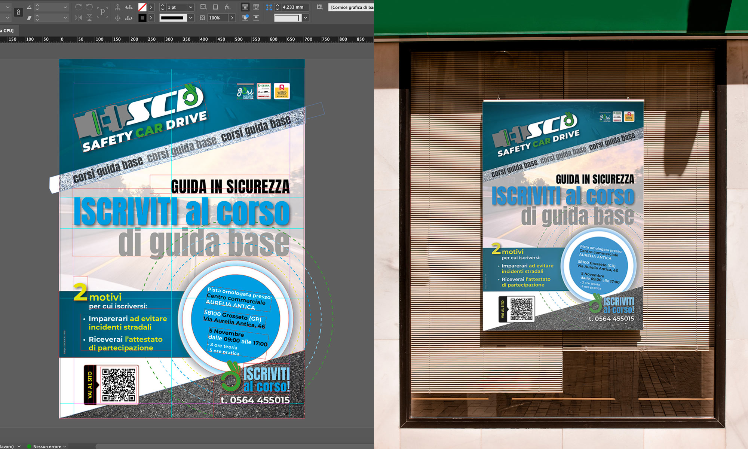
Task: Apply the drop shadow icon
Action: [215, 7]
